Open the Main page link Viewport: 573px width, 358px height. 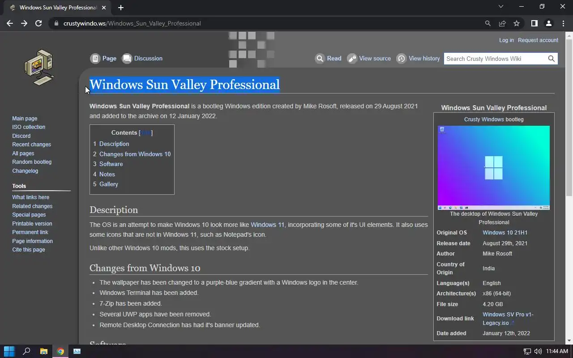pos(25,119)
